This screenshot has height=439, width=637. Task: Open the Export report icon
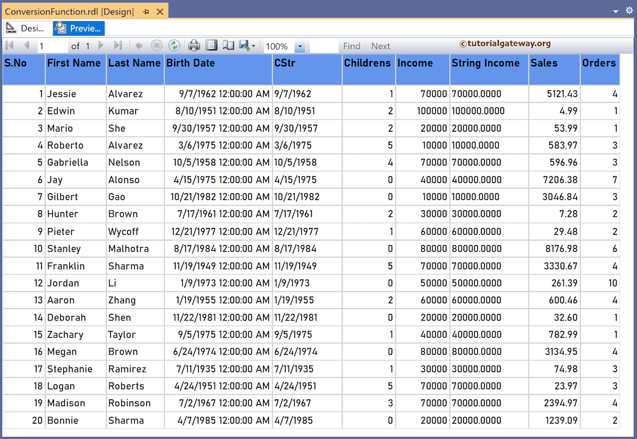244,45
